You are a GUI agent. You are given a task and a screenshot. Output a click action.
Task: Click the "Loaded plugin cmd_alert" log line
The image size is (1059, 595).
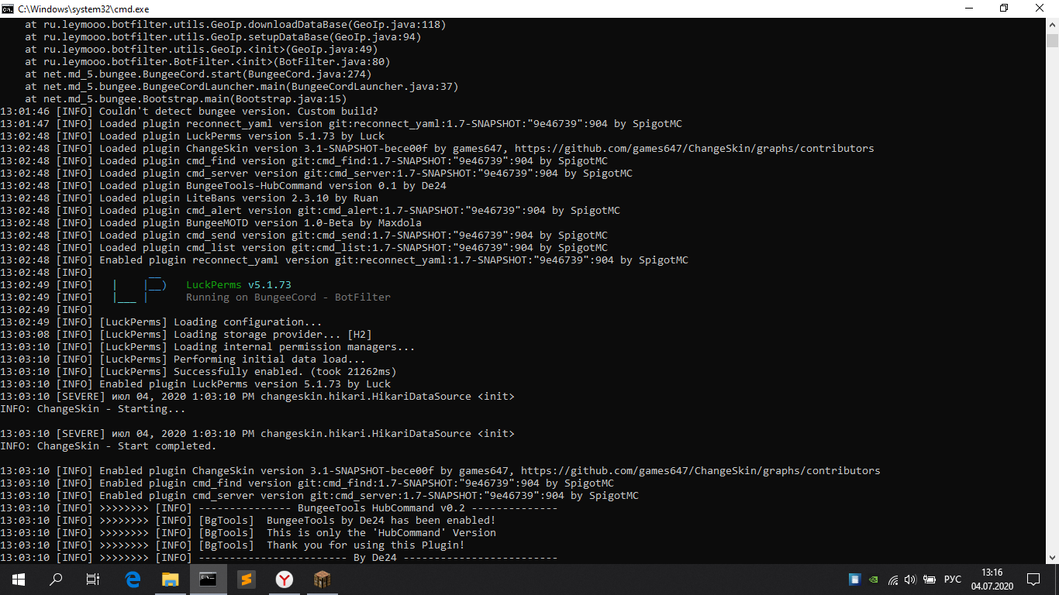click(x=310, y=211)
